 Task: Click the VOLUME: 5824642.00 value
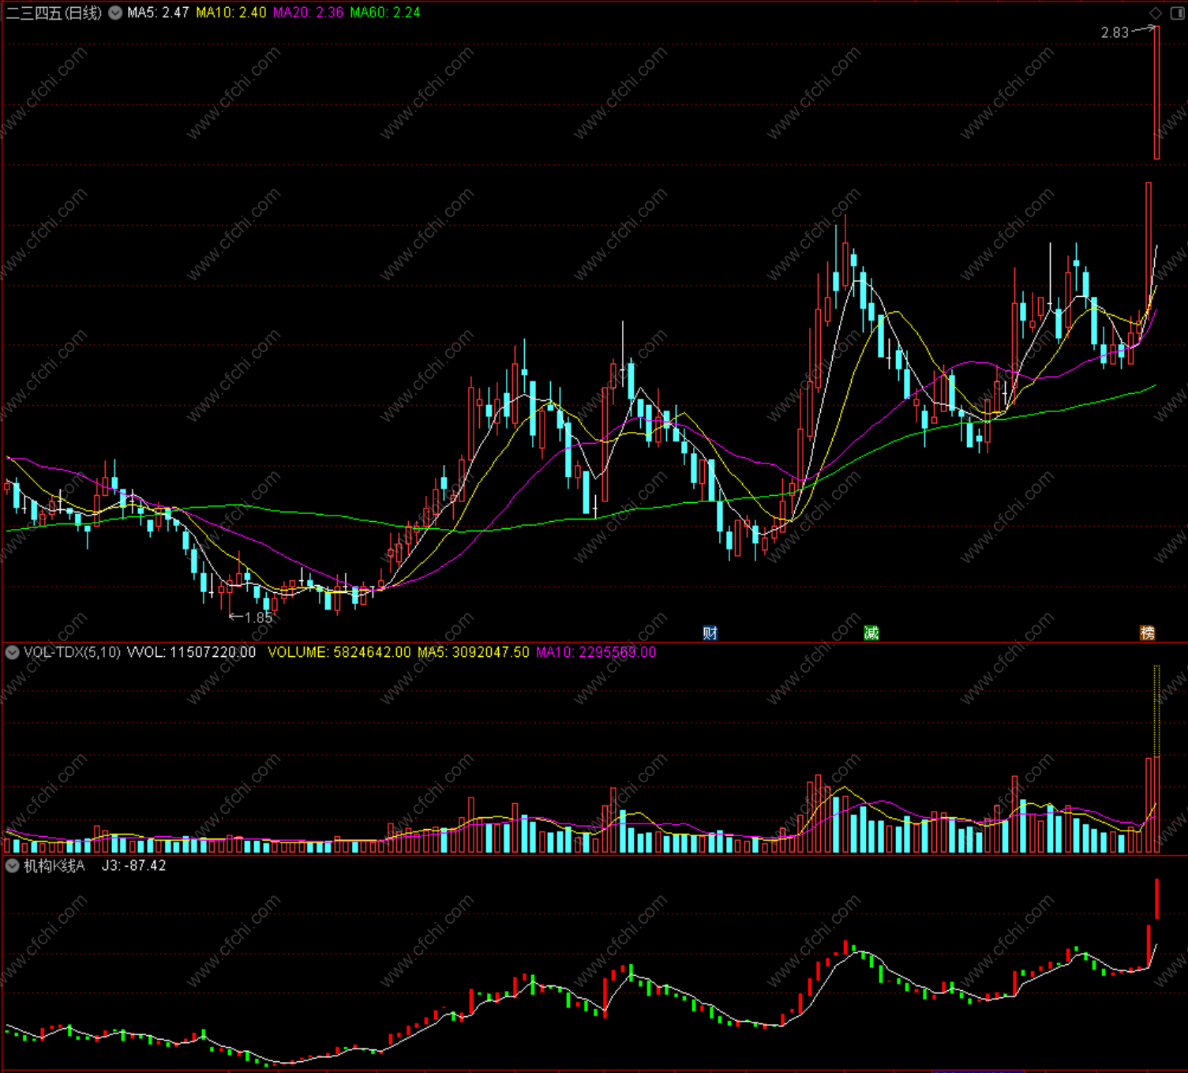point(339,652)
